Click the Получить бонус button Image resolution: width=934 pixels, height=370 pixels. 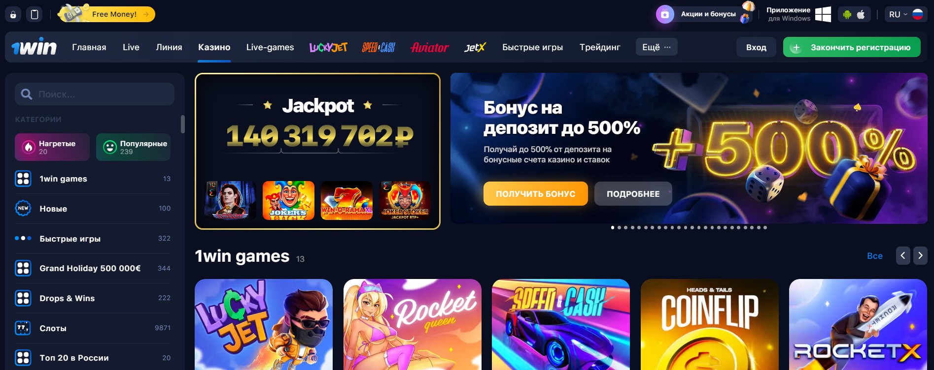(536, 193)
